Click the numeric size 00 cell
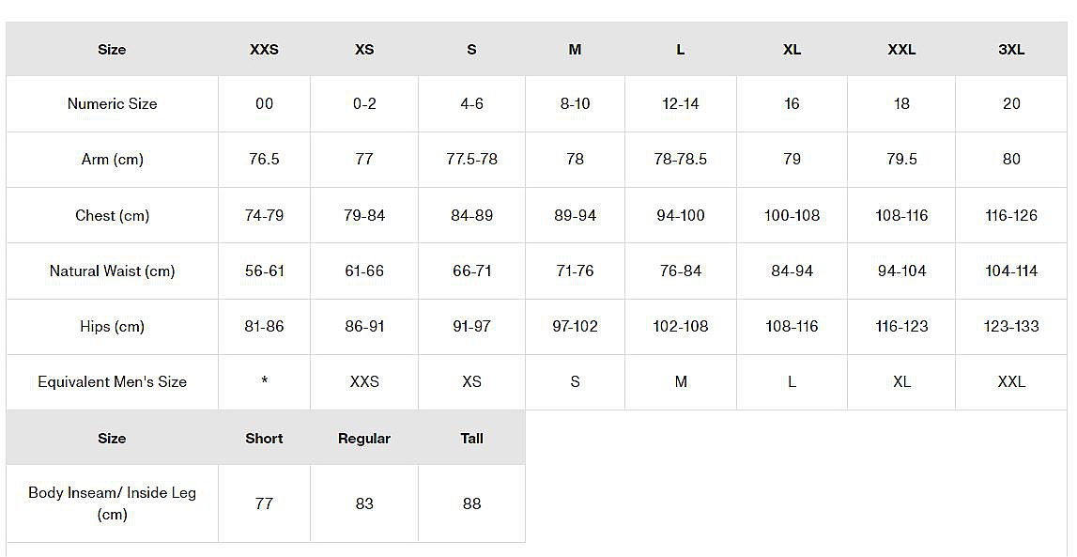 pyautogui.click(x=264, y=104)
